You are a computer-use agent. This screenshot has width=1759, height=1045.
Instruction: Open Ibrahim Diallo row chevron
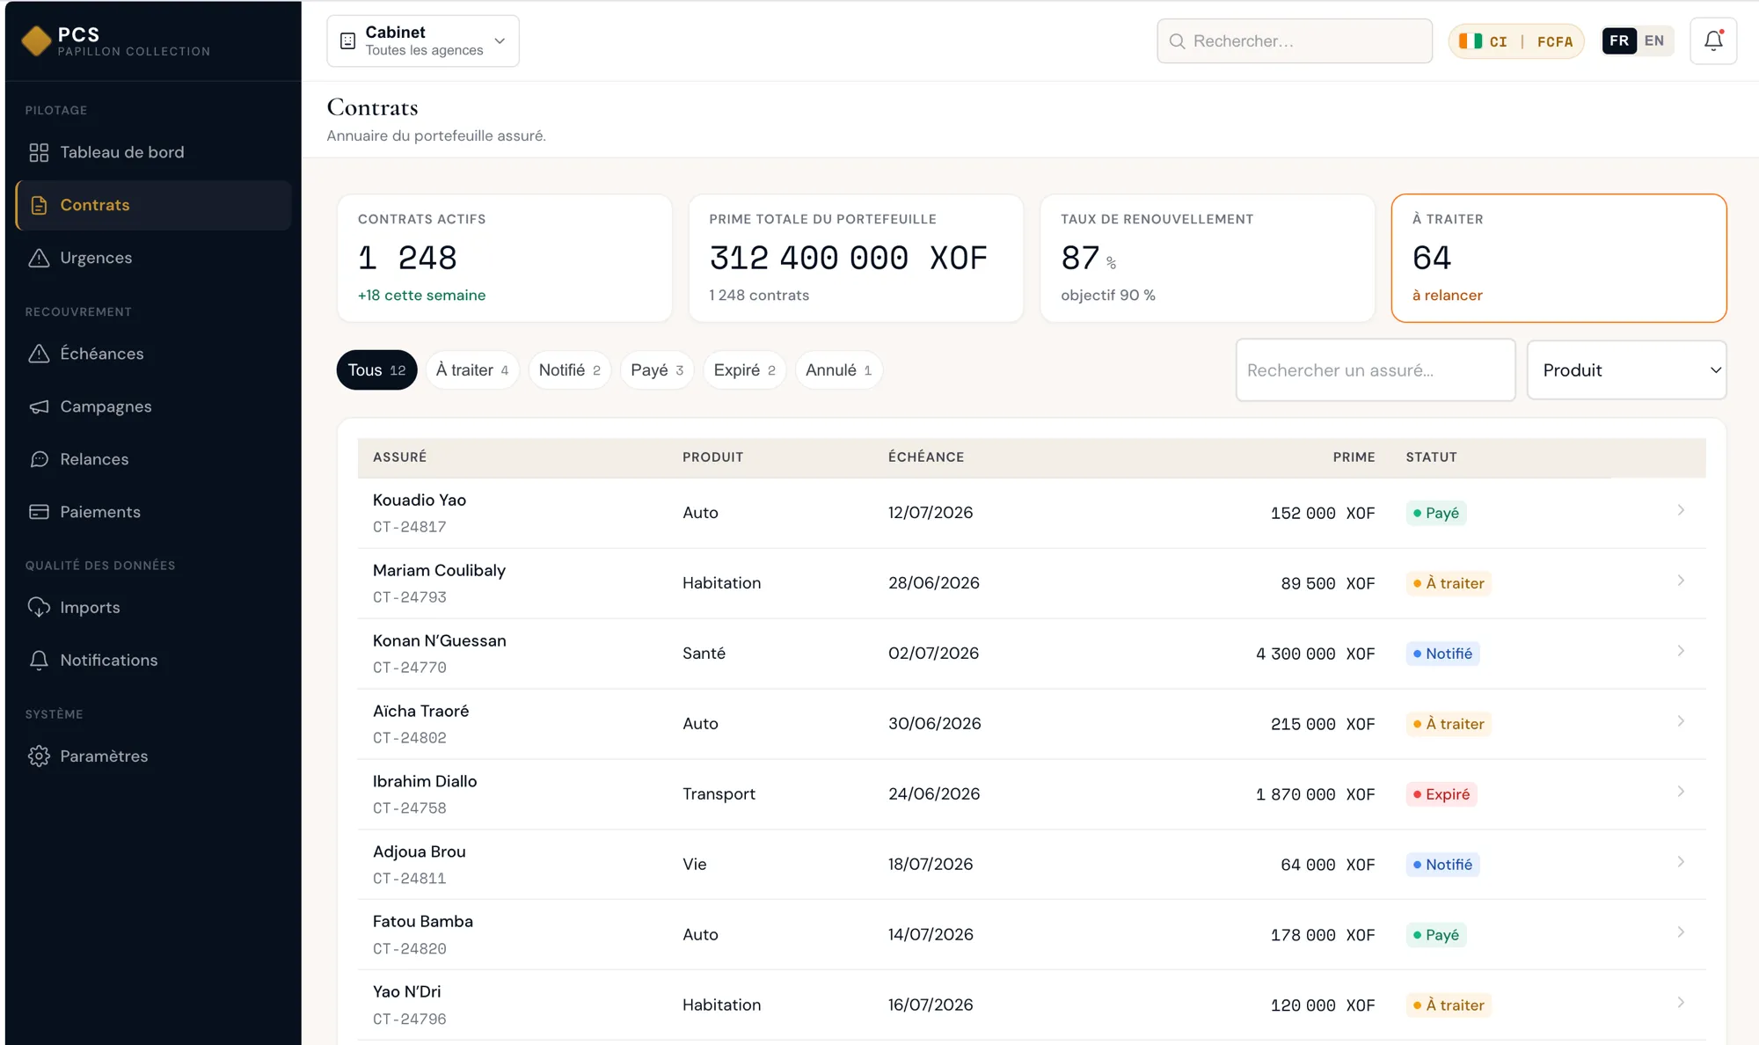[1681, 792]
